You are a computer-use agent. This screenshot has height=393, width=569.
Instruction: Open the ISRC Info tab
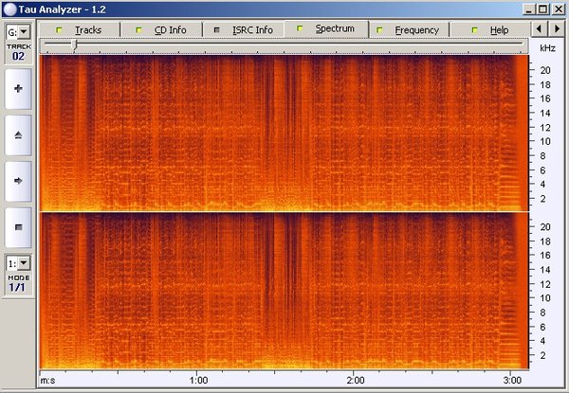[244, 29]
